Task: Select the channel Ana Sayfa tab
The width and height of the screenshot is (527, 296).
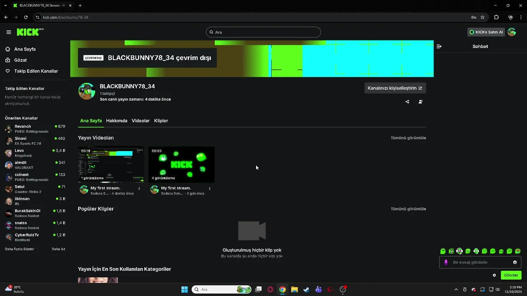Action: 91,121
